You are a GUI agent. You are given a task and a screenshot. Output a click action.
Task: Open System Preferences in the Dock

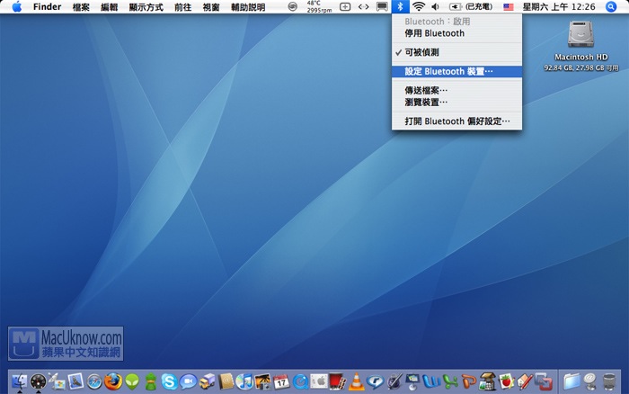319,381
